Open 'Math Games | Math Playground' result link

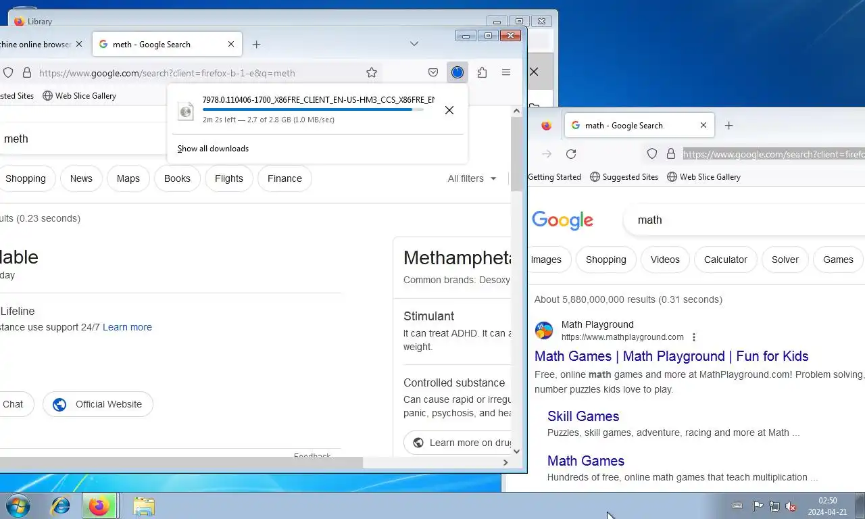671,356
